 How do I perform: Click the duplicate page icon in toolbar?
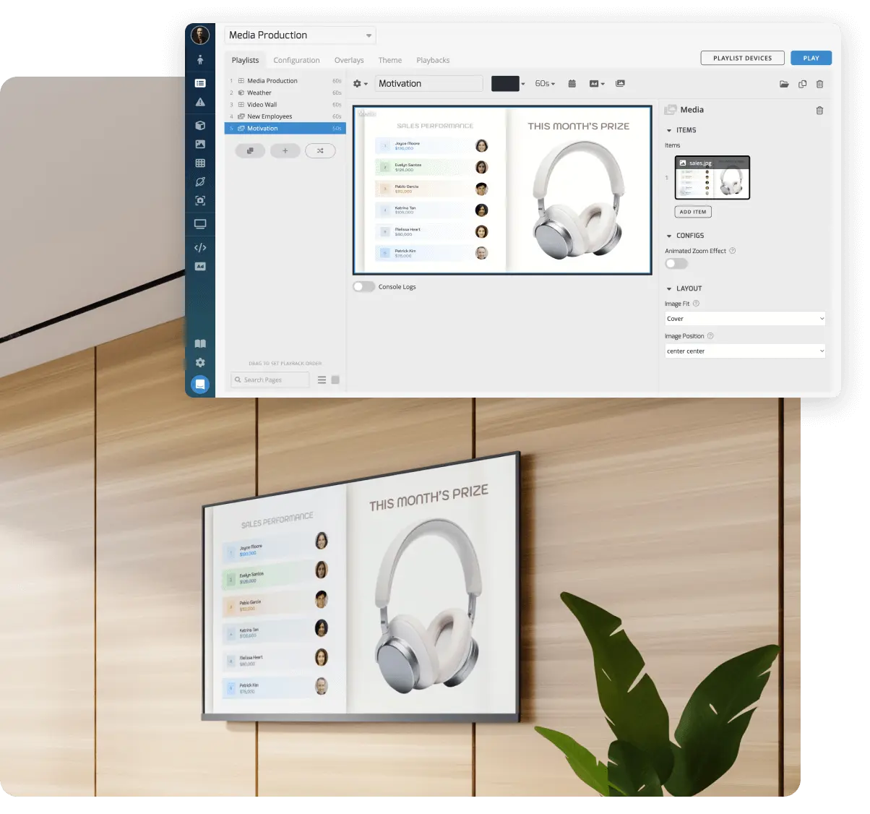802,85
